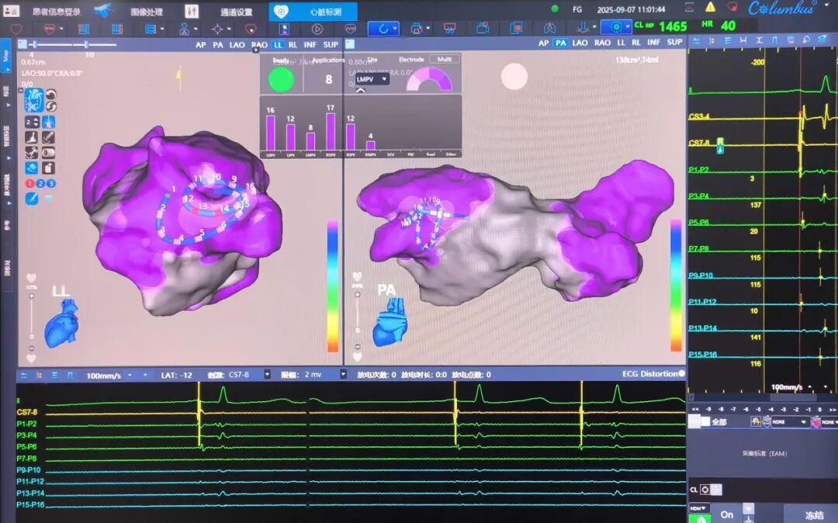Select the red number 1 marker
This screenshot has width=838, height=523.
(x=29, y=183)
